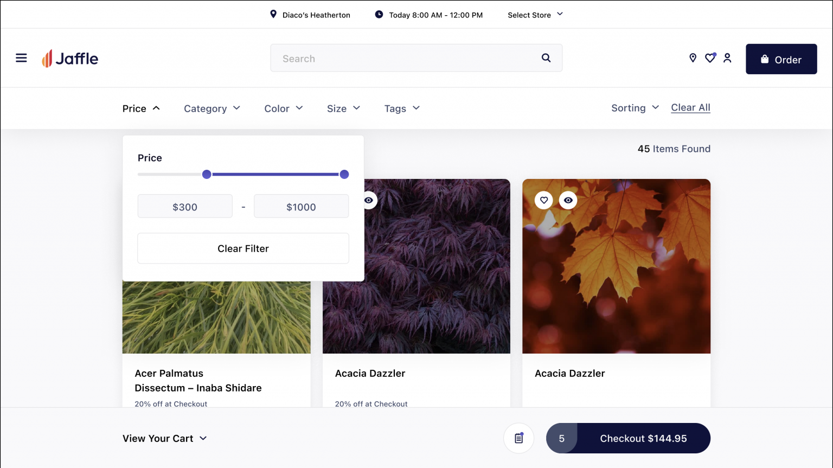Click inside the Search input field
This screenshot has width=833, height=468.
(407, 57)
